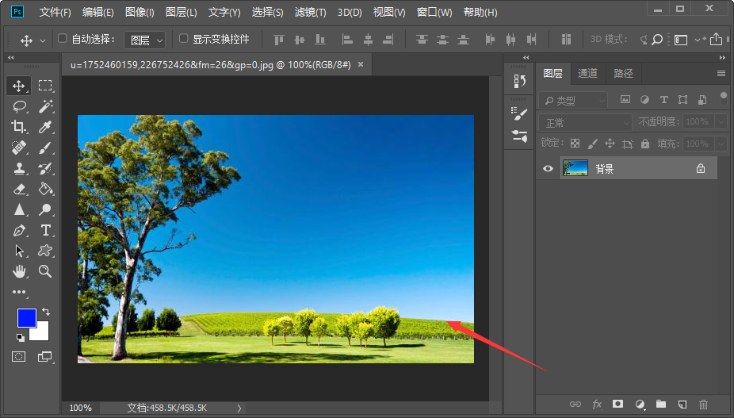734x418 pixels.
Task: Select the Horizontal Type tool
Action: point(45,230)
